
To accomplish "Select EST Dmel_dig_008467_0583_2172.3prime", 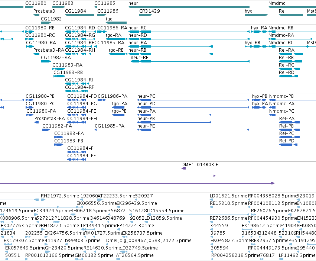I will [149, 241].
